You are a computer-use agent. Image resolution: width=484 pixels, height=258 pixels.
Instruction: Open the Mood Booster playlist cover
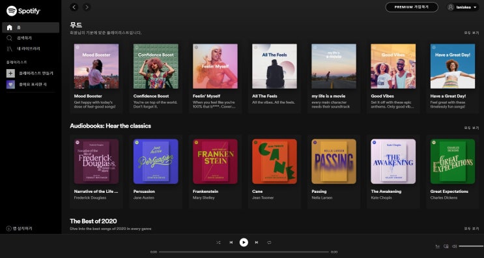point(96,66)
